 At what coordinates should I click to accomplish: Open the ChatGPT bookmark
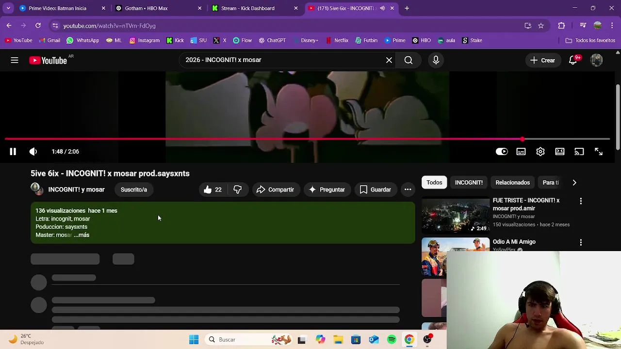(x=272, y=40)
